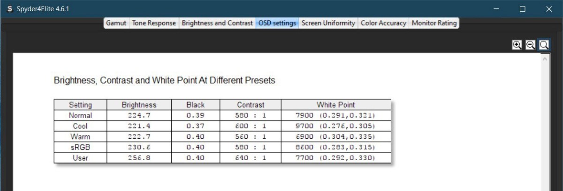The width and height of the screenshot is (563, 191).
Task: Click the zoom out magnifier icon
Action: tap(530, 45)
